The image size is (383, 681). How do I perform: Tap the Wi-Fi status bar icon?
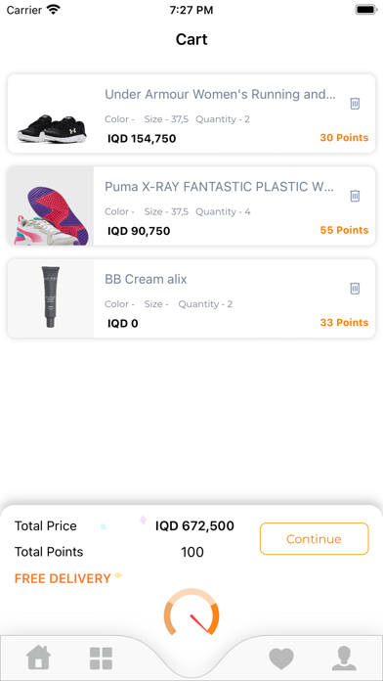click(x=54, y=10)
